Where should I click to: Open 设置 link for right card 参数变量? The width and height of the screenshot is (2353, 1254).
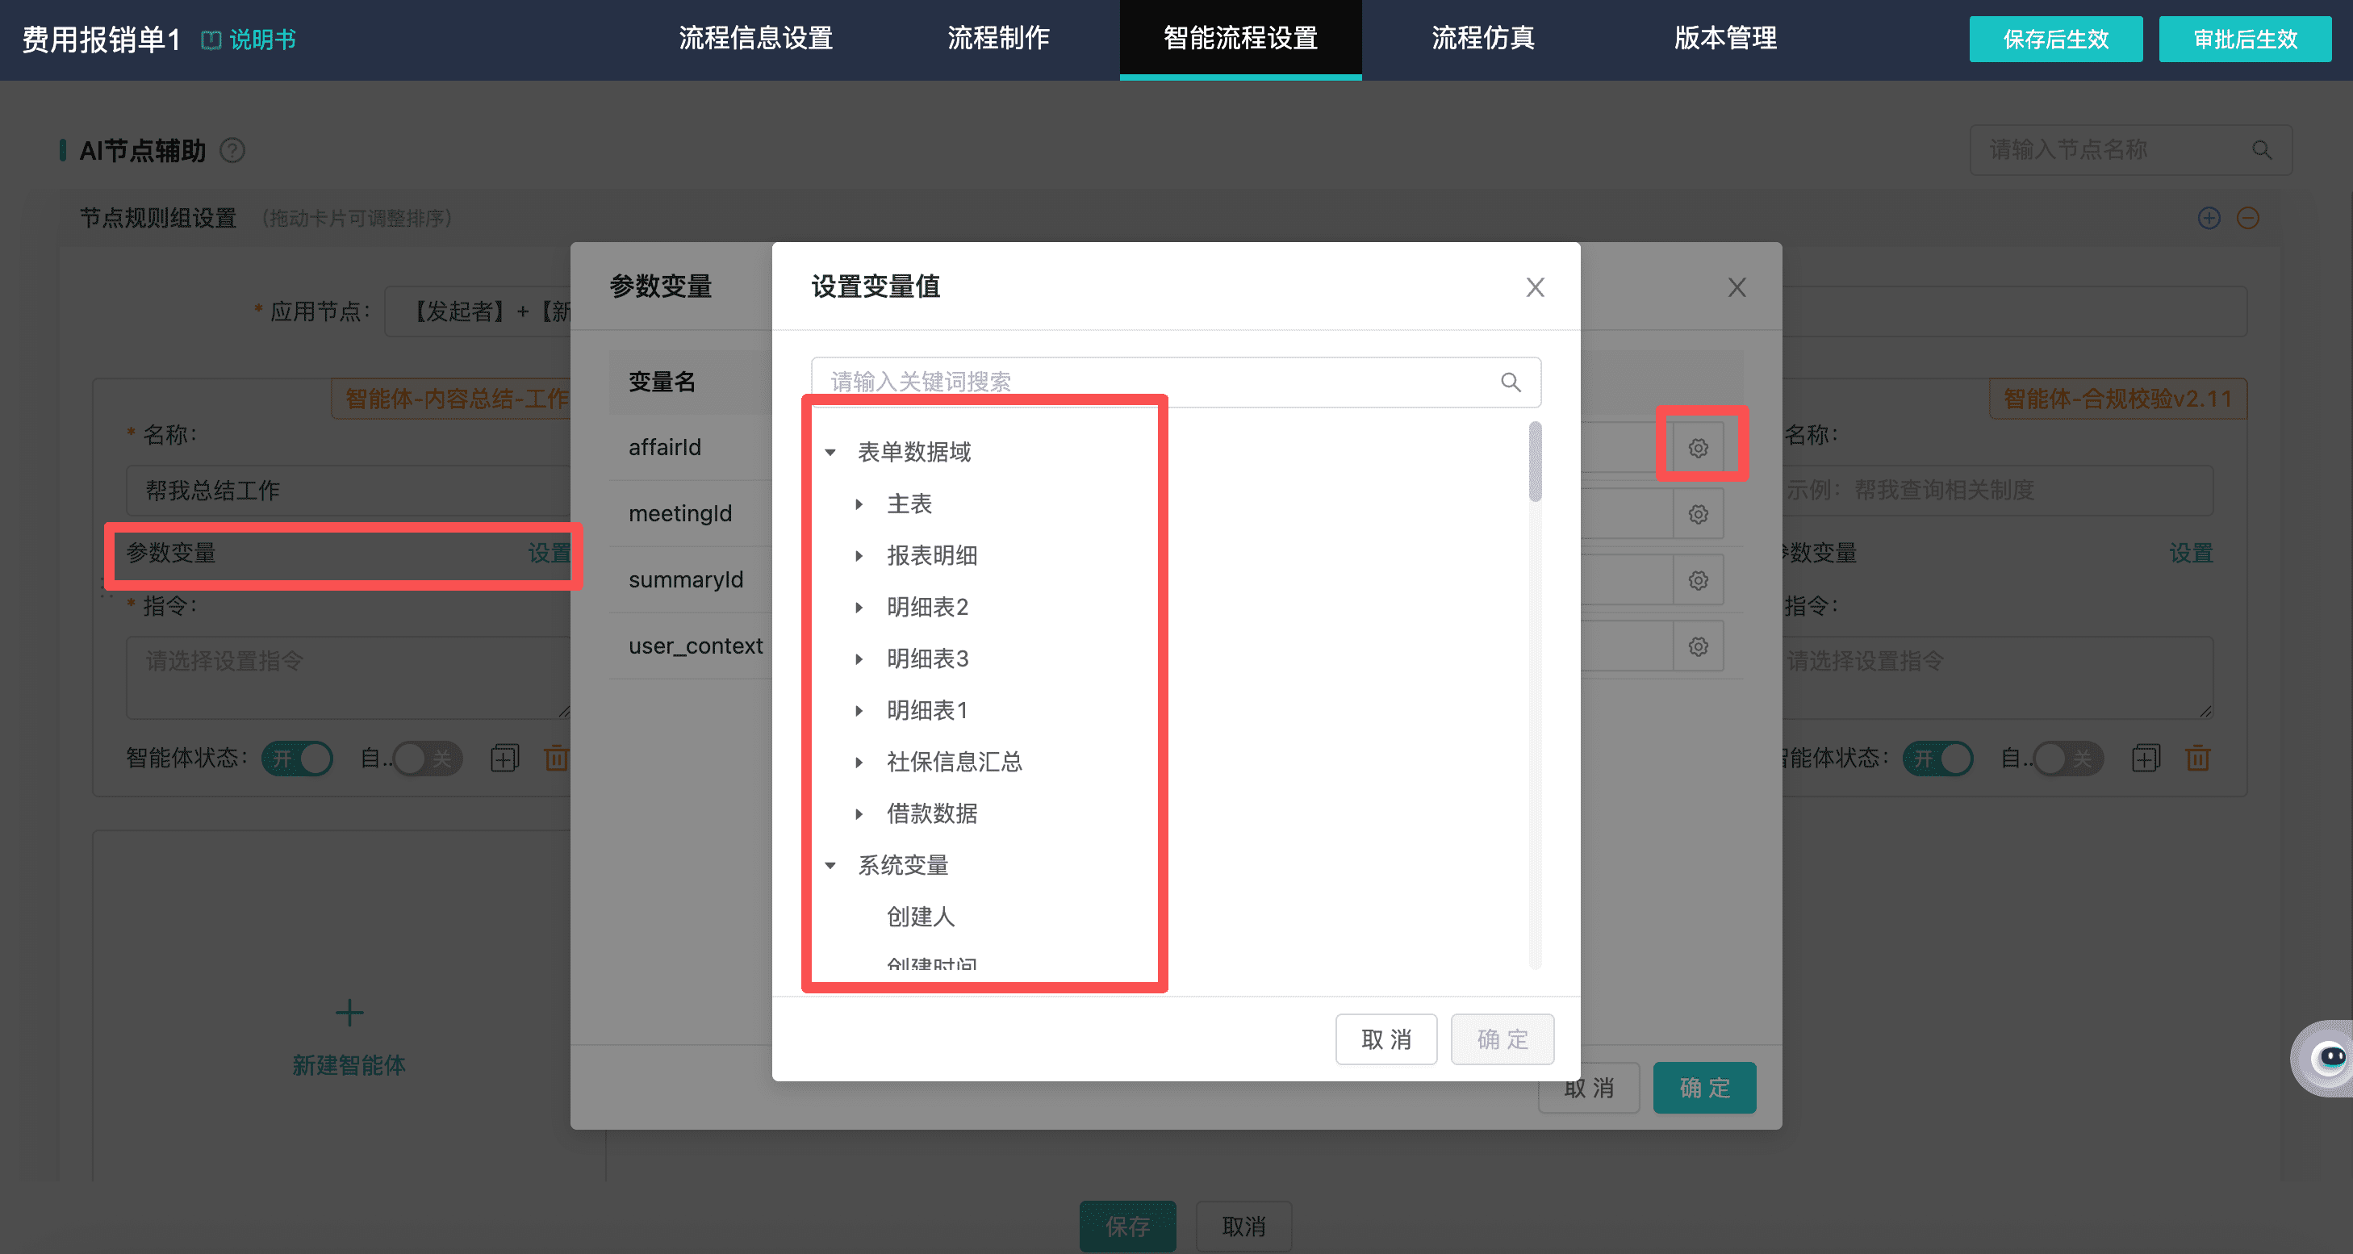pos(2191,554)
